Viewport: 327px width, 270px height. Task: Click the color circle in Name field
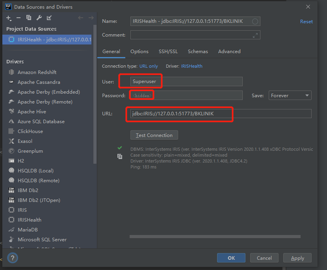[255, 22]
